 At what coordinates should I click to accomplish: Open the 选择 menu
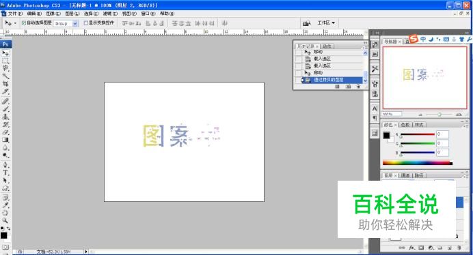(91, 14)
